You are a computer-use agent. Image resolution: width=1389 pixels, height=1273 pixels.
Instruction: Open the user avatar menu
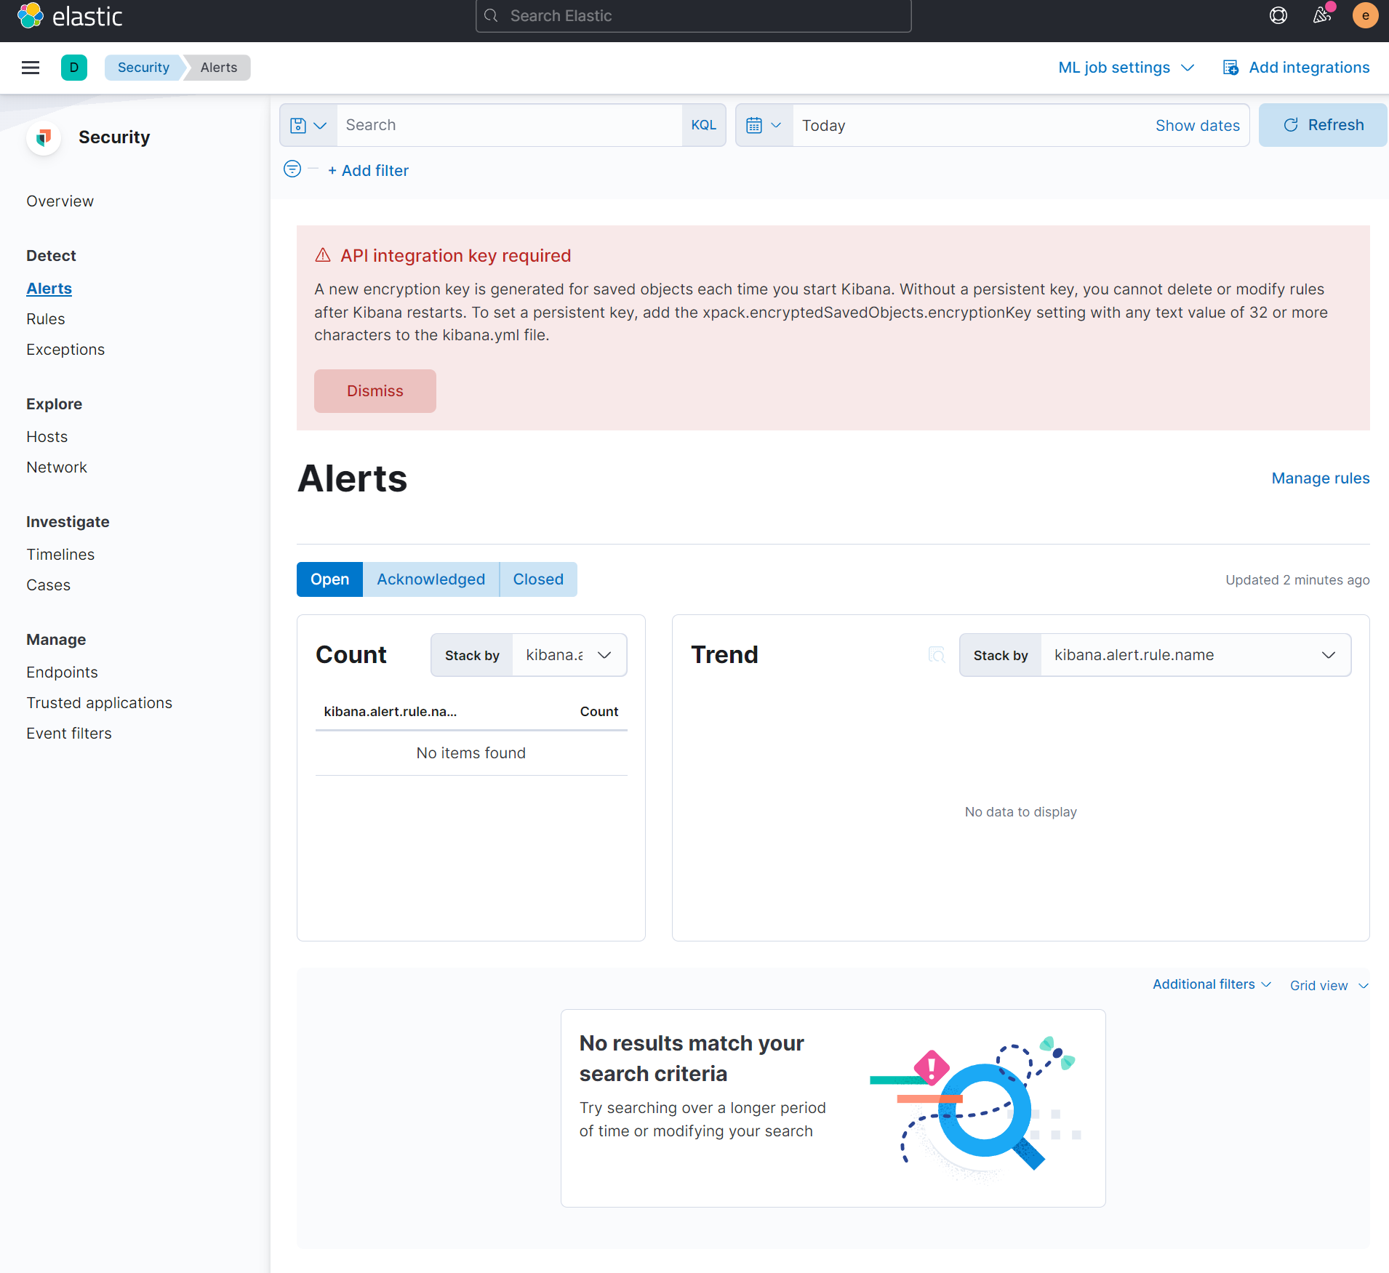point(1366,15)
